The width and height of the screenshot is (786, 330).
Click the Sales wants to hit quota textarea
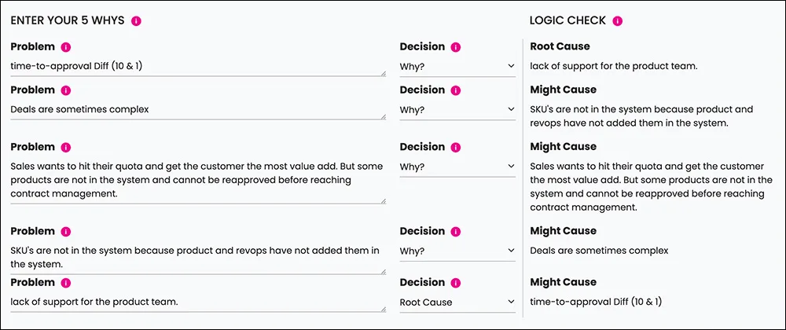[x=199, y=180]
